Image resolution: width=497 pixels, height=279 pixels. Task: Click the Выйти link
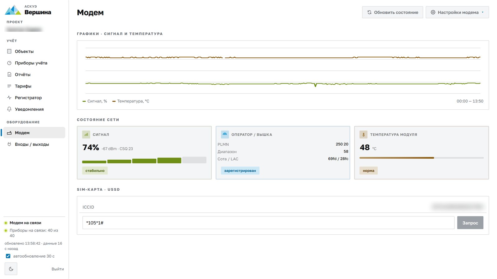point(58,269)
